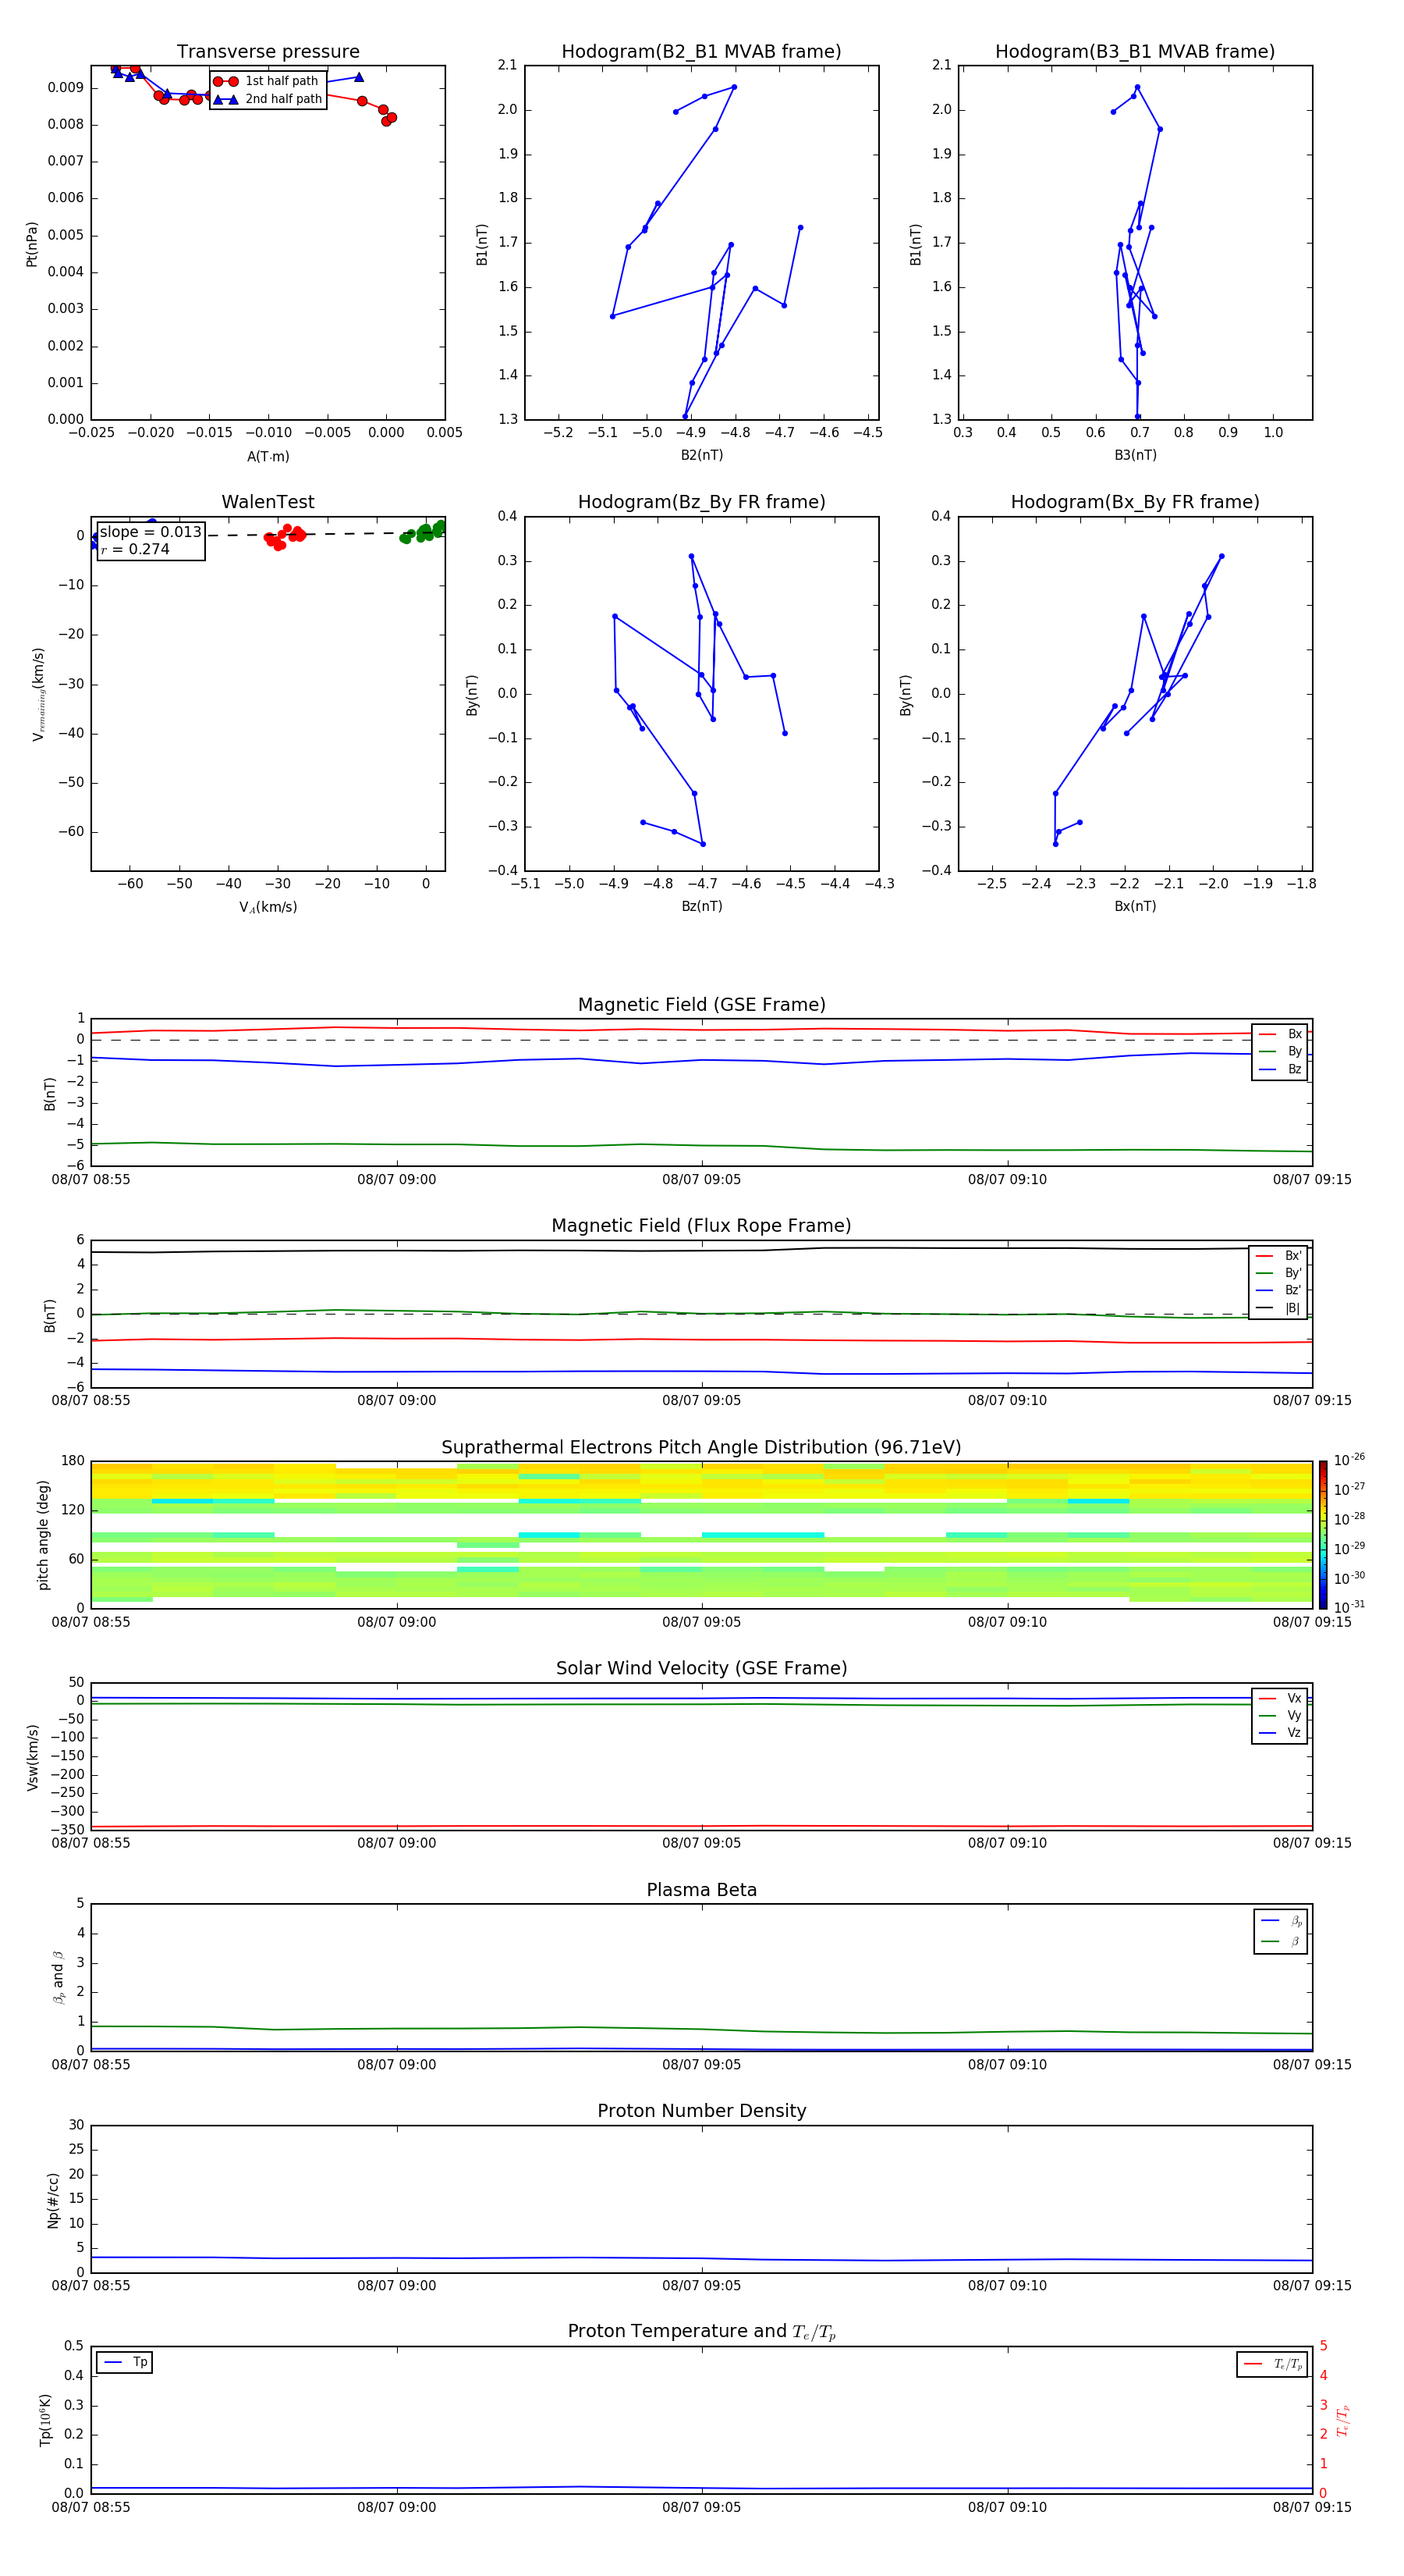Click the 'Bx' entry in GSE legend
1404x2576 pixels.
[1280, 1034]
